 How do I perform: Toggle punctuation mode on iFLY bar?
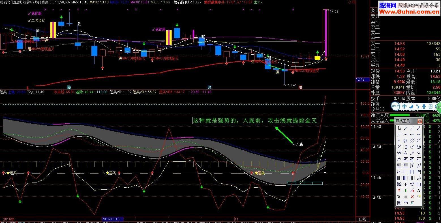click(x=418, y=107)
